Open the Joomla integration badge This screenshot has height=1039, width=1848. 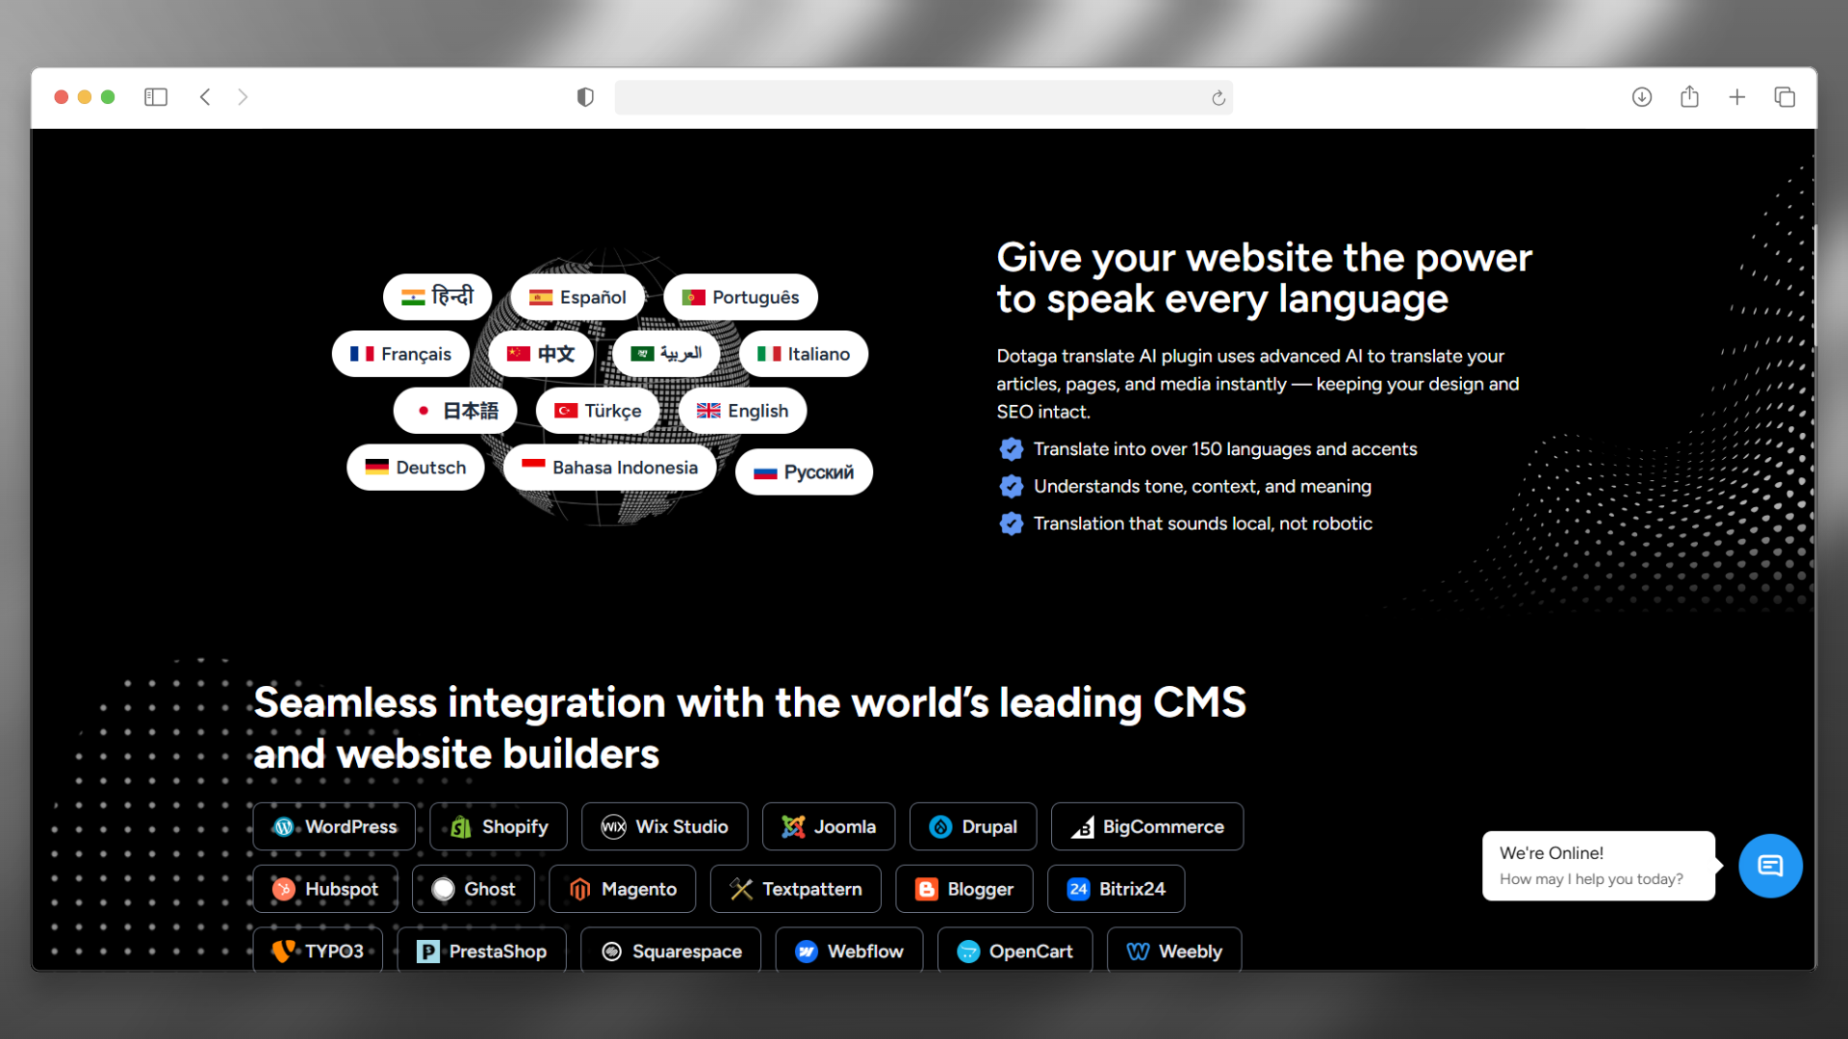[829, 826]
